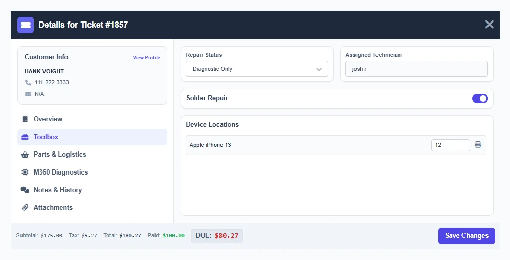Click the Attachments paperclip icon
Viewport: 510px width, 260px height.
(25, 208)
